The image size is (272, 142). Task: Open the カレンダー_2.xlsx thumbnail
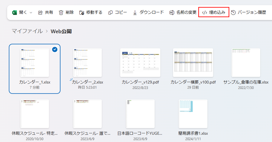(x=87, y=63)
